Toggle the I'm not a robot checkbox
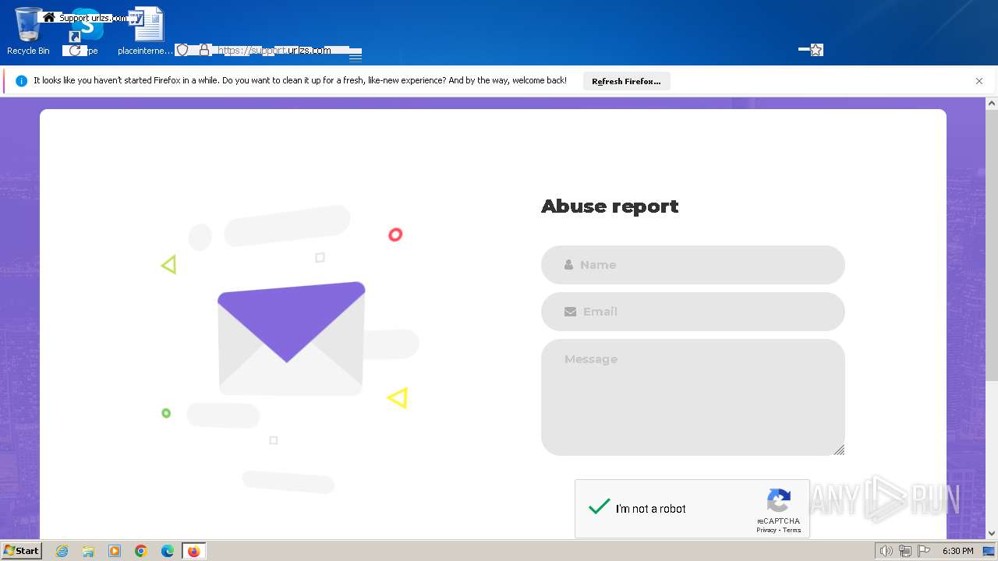This screenshot has width=998, height=561. click(599, 507)
